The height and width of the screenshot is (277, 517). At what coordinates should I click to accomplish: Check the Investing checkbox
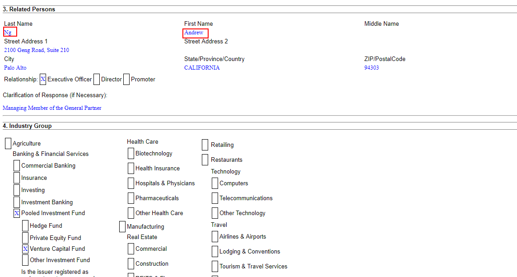click(17, 190)
